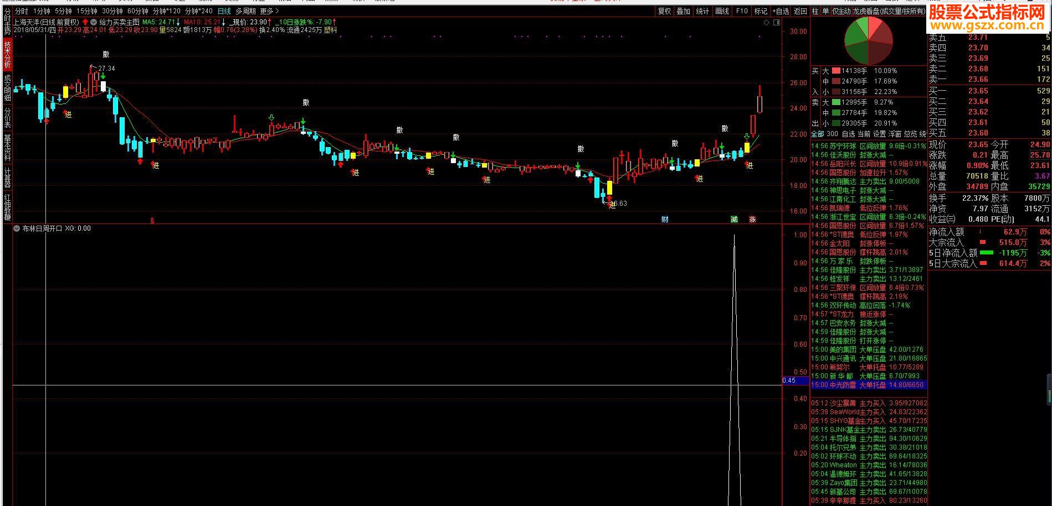Click the 半导体指 主力卖出 row
Screen dimensions: 1052x506
tap(869, 439)
